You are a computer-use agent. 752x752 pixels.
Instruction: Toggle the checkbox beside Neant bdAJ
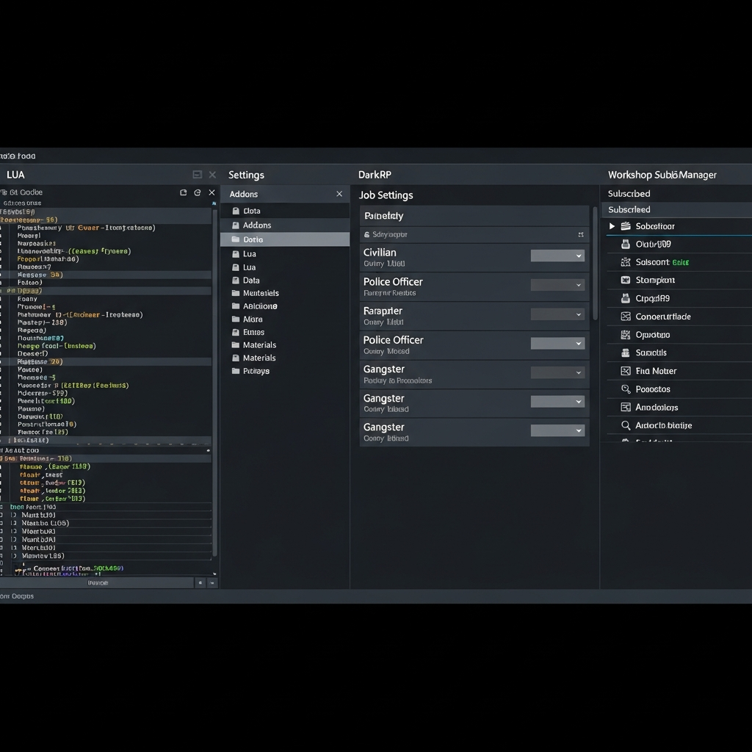coord(14,540)
